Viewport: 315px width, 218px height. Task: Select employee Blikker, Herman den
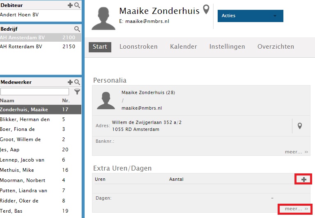pos(41,119)
